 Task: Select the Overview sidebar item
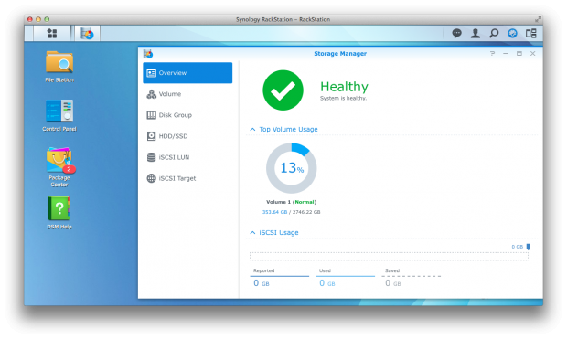coord(187,73)
